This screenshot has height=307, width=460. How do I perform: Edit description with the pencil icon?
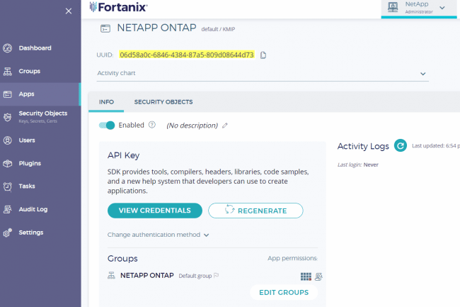coord(225,125)
